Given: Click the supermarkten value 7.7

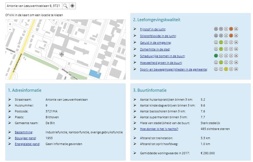Looking at the screenshot, I should click(x=203, y=117).
